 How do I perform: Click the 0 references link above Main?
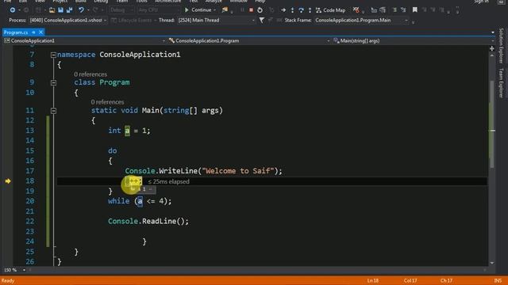coord(107,102)
